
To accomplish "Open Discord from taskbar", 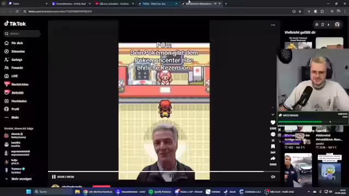I will (x=189, y=192).
